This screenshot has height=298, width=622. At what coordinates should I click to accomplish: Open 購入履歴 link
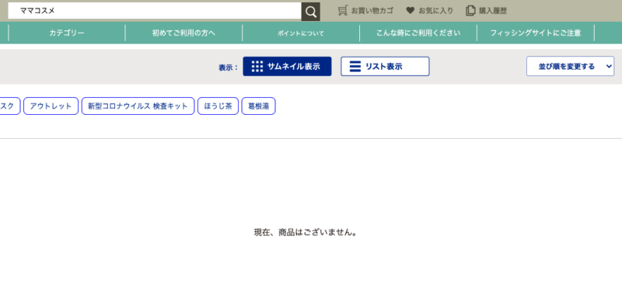tap(493, 11)
